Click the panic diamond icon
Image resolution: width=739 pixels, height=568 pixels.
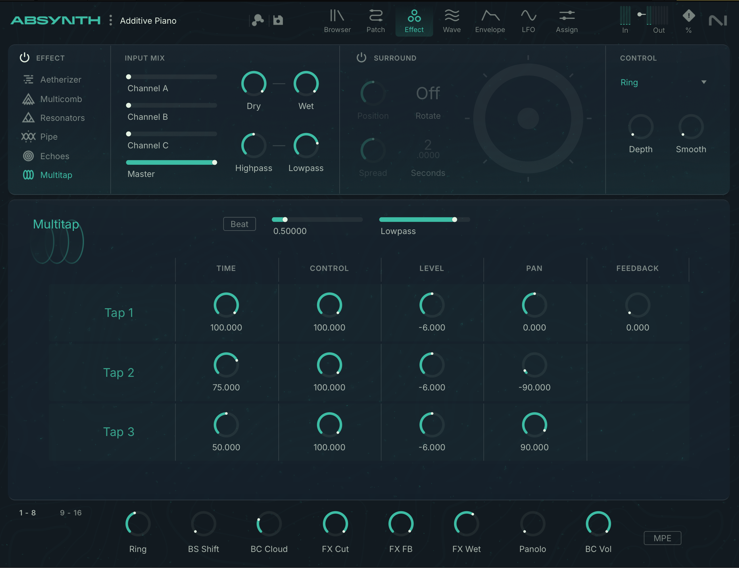coord(688,16)
